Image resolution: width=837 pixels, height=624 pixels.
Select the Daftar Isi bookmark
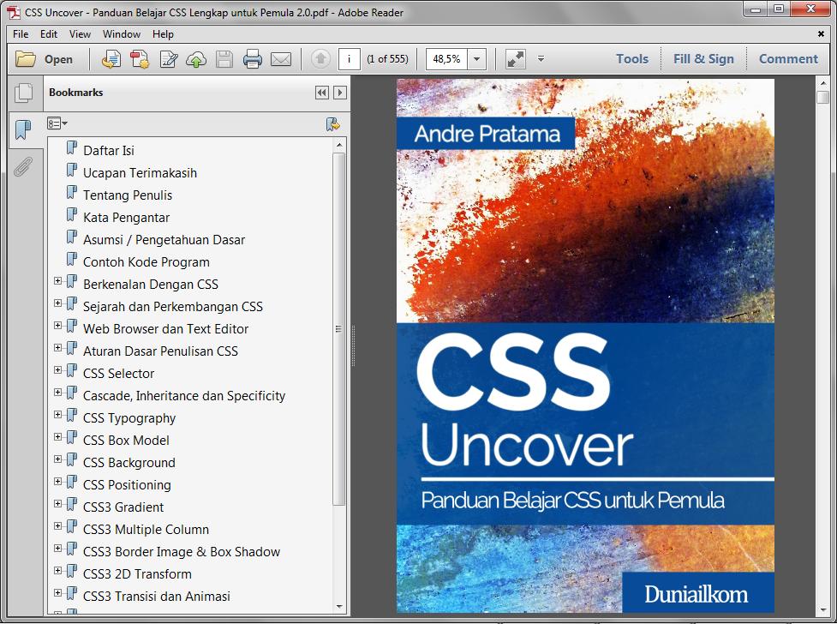pyautogui.click(x=108, y=151)
